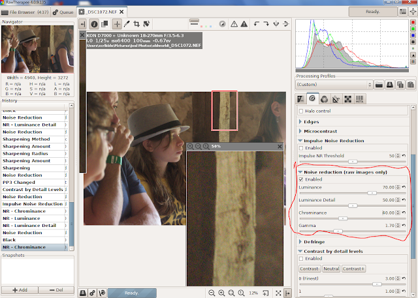Toggle luminance histogram button

point(413,42)
